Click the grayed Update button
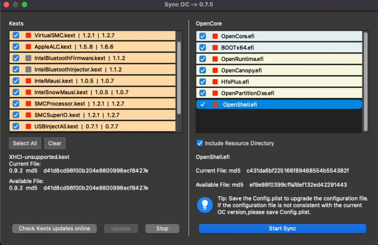 (x=121, y=228)
